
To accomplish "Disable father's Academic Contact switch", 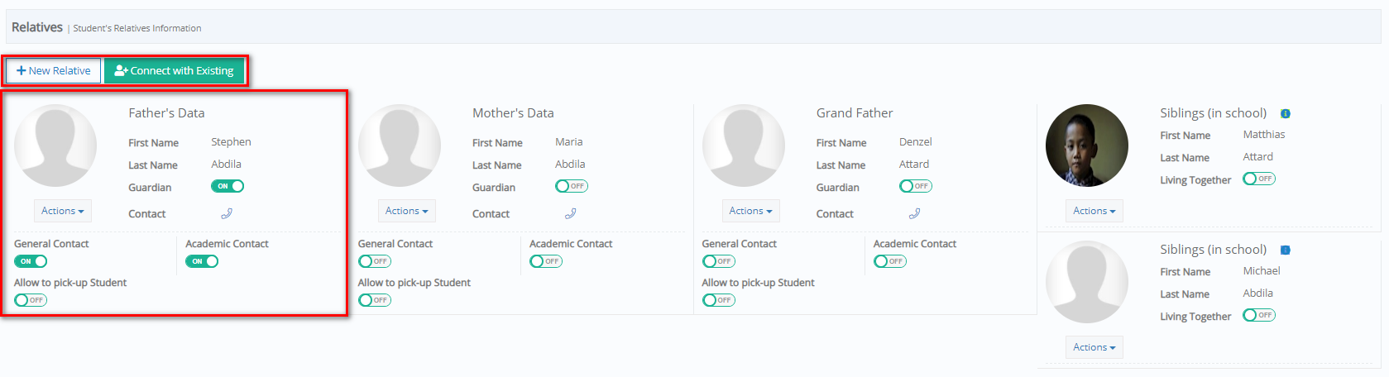I will coord(202,261).
